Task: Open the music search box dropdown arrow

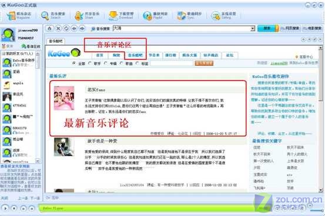Action: (x=253, y=29)
